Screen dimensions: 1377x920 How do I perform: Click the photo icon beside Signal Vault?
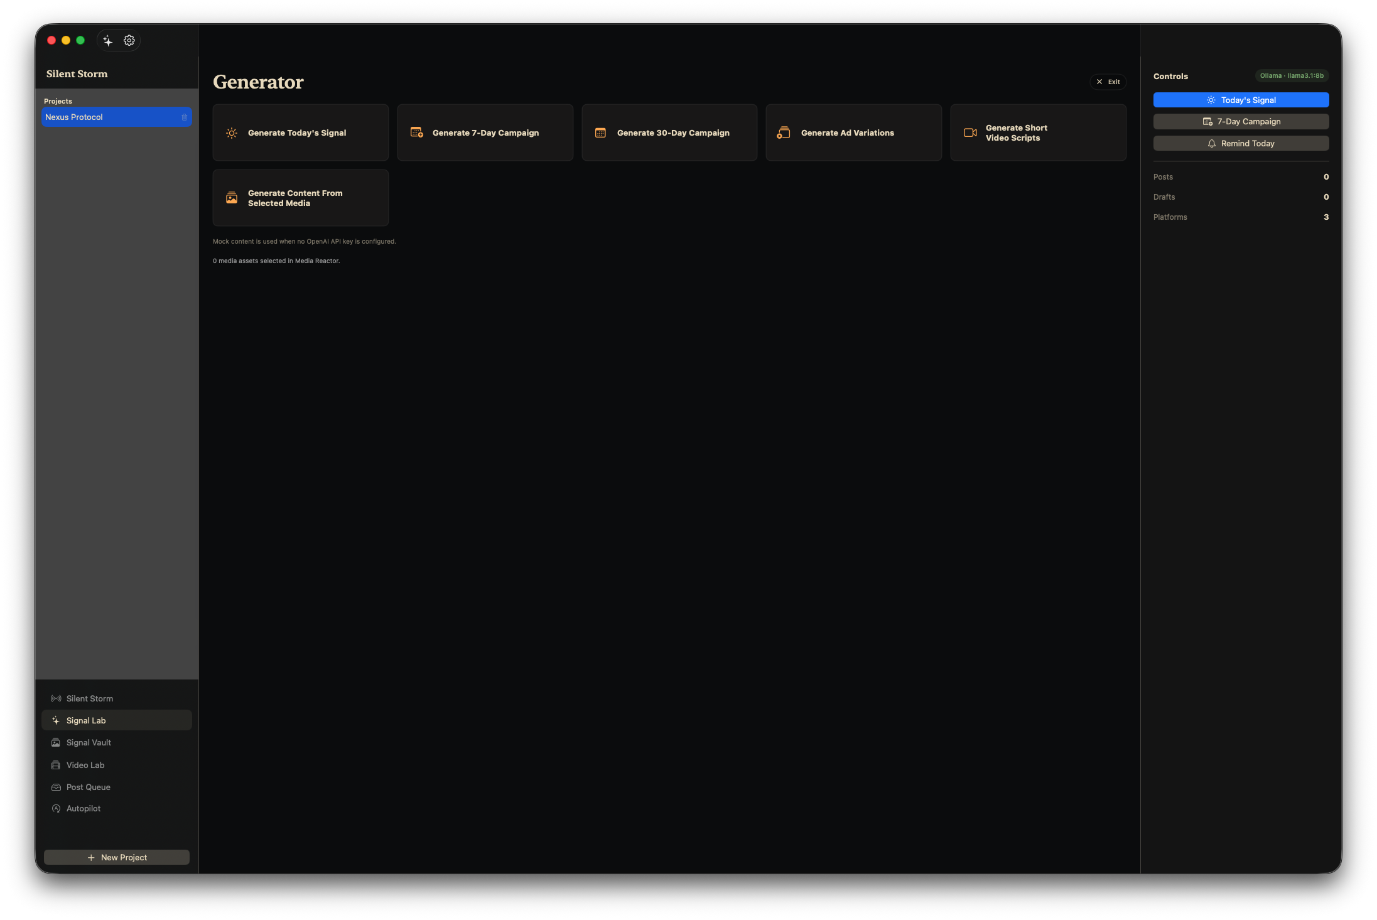56,743
